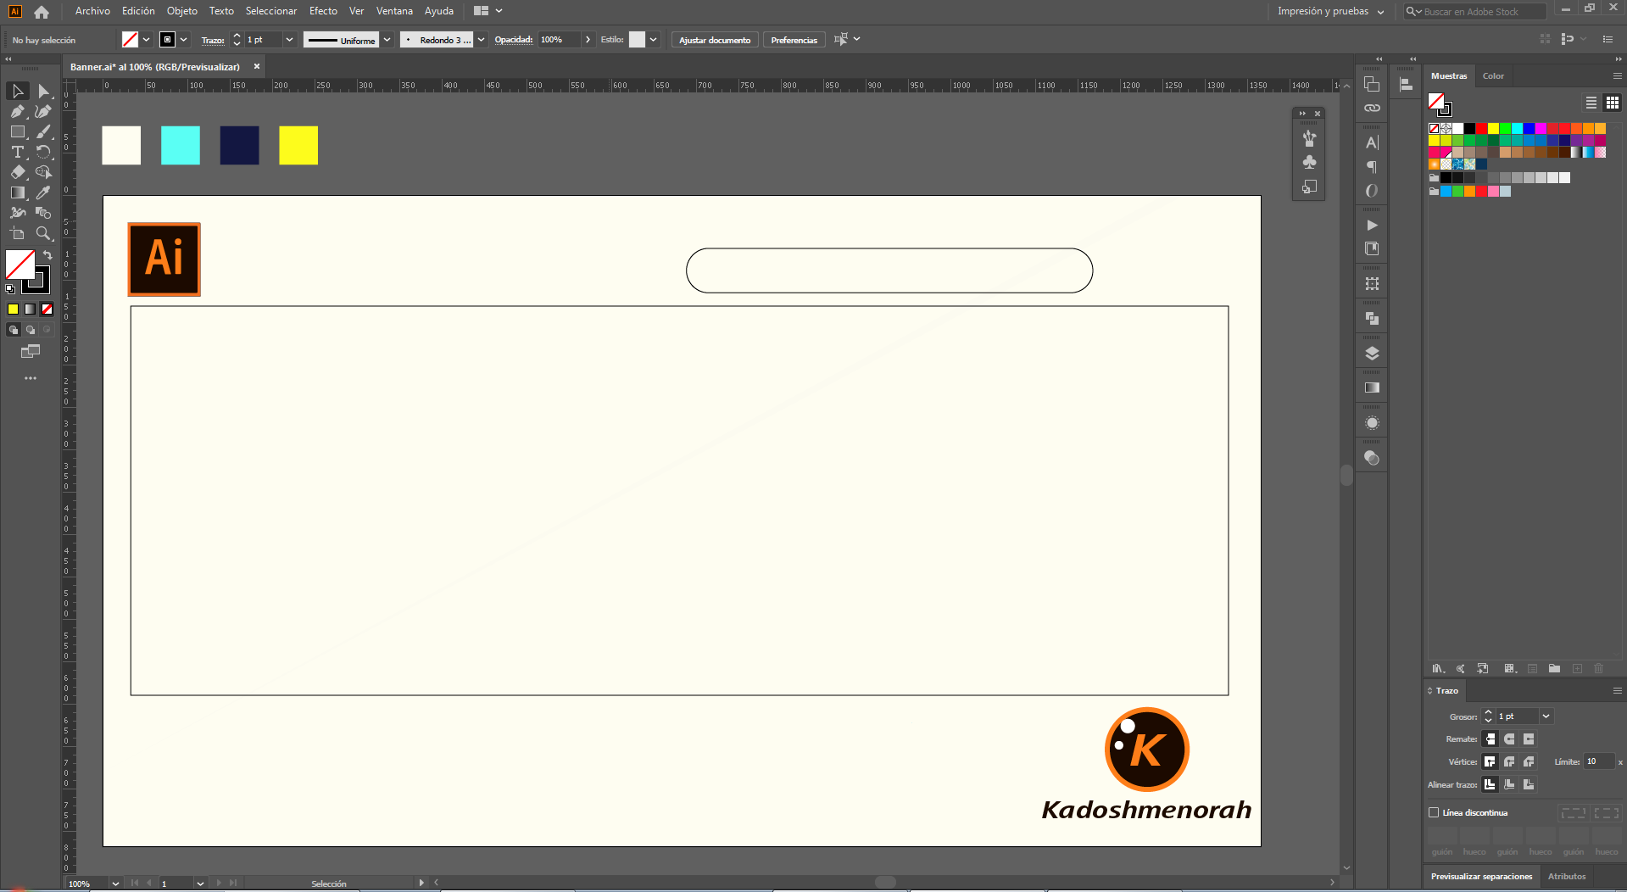Open the Symbols club icon in floating panel
Image resolution: width=1627 pixels, height=892 pixels.
pos(1309,162)
